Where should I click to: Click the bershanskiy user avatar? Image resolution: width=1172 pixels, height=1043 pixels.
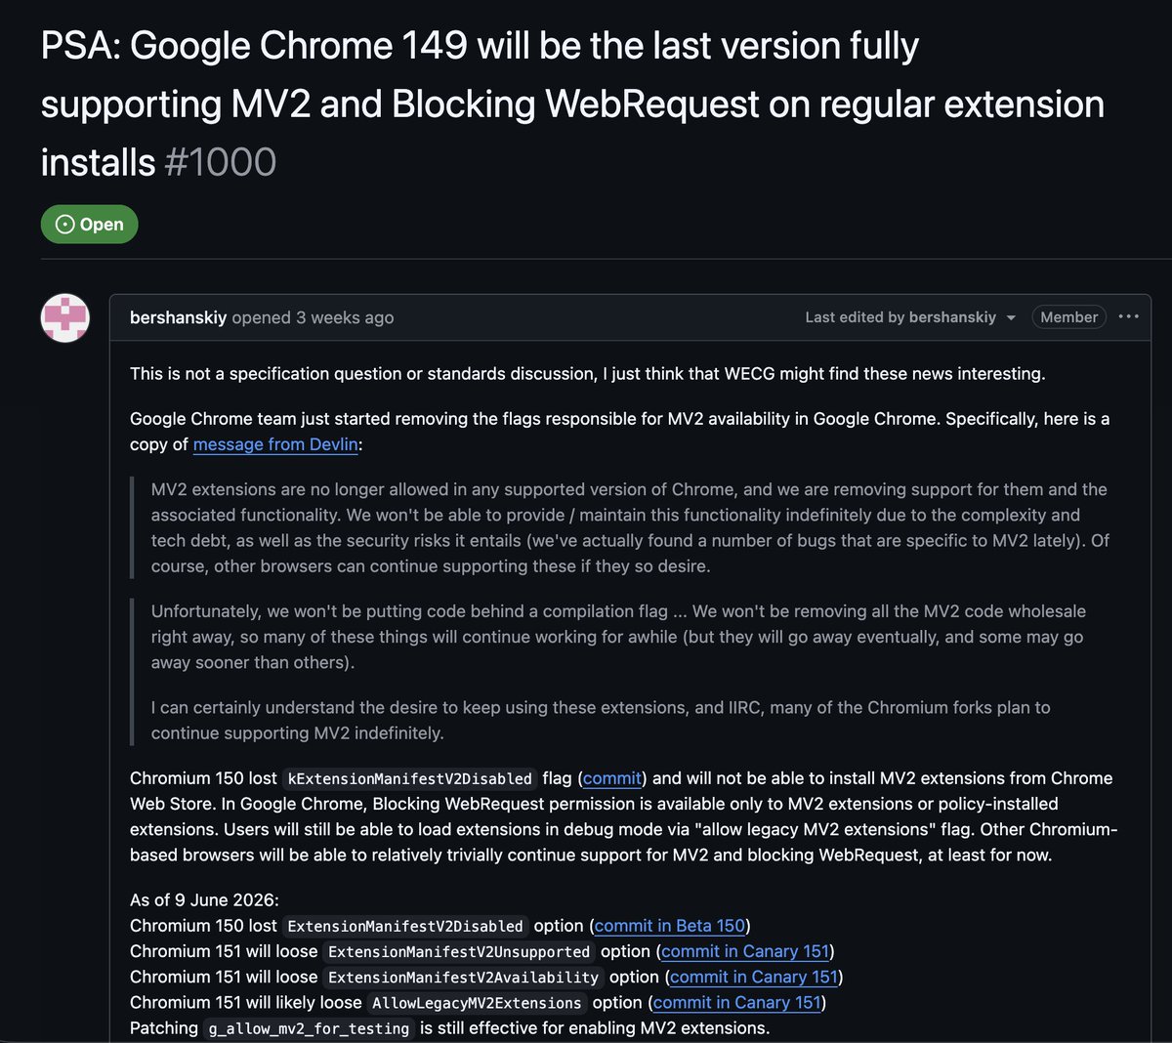point(65,317)
